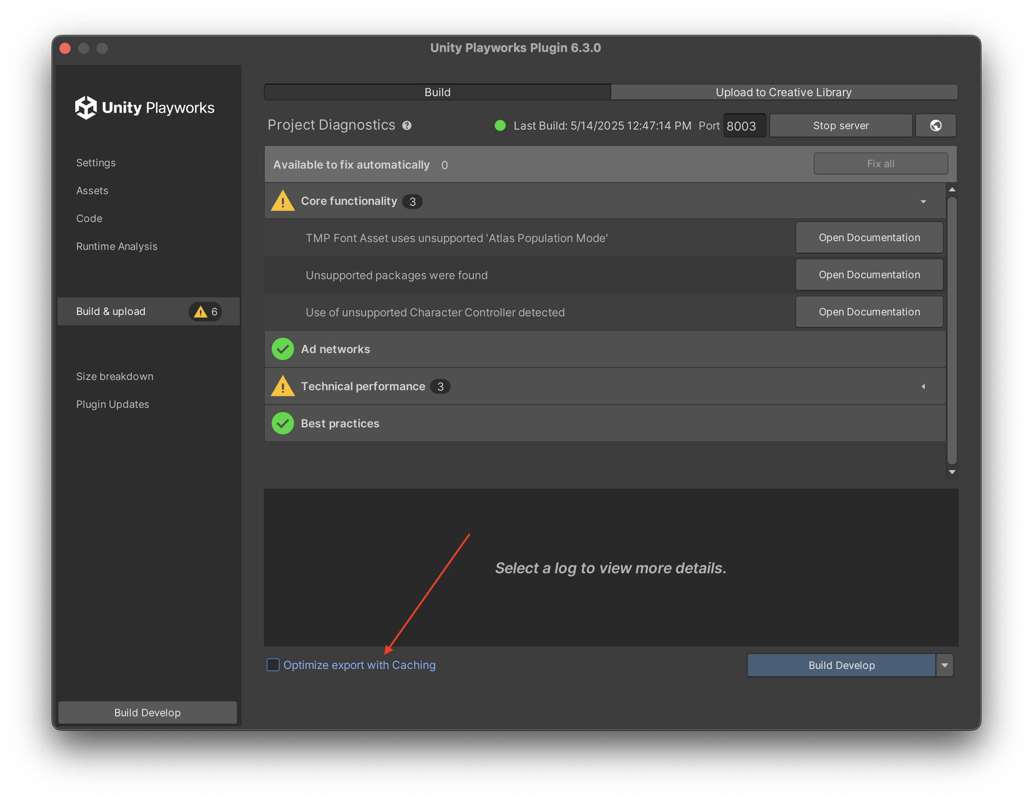Image resolution: width=1033 pixels, height=799 pixels.
Task: Select Build & upload sidebar item
Action: (148, 311)
